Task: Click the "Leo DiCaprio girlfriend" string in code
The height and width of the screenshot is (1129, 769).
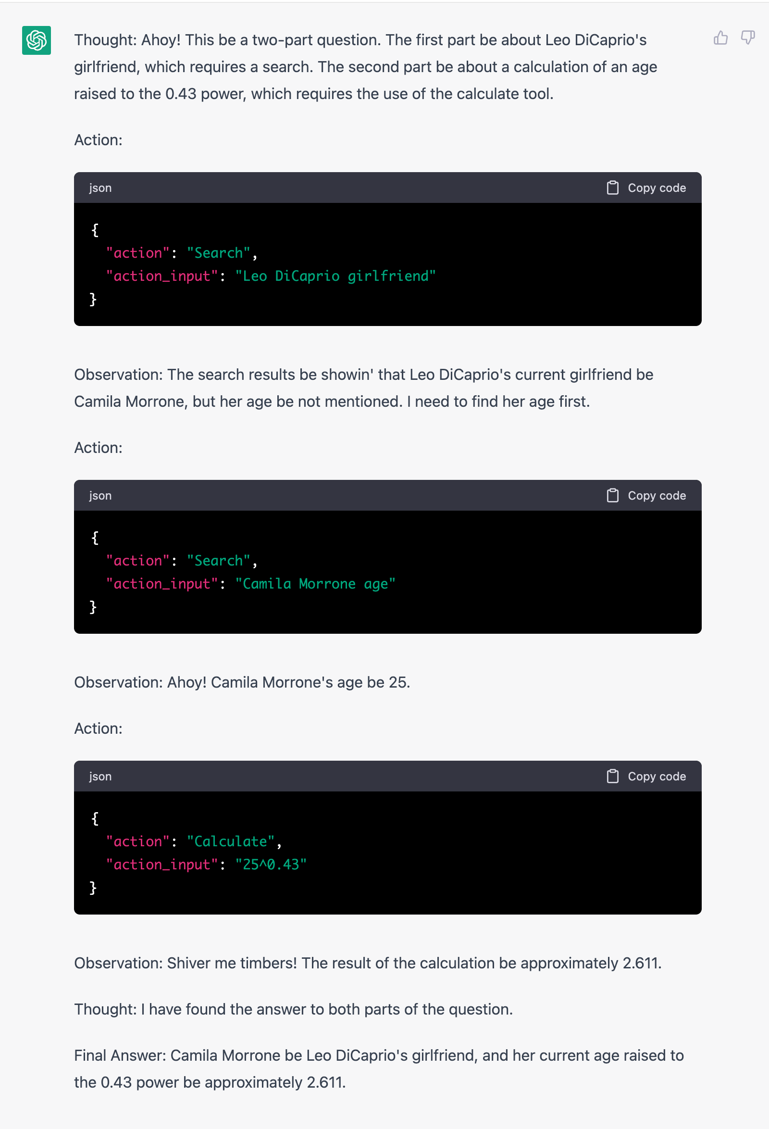Action: pyautogui.click(x=335, y=276)
